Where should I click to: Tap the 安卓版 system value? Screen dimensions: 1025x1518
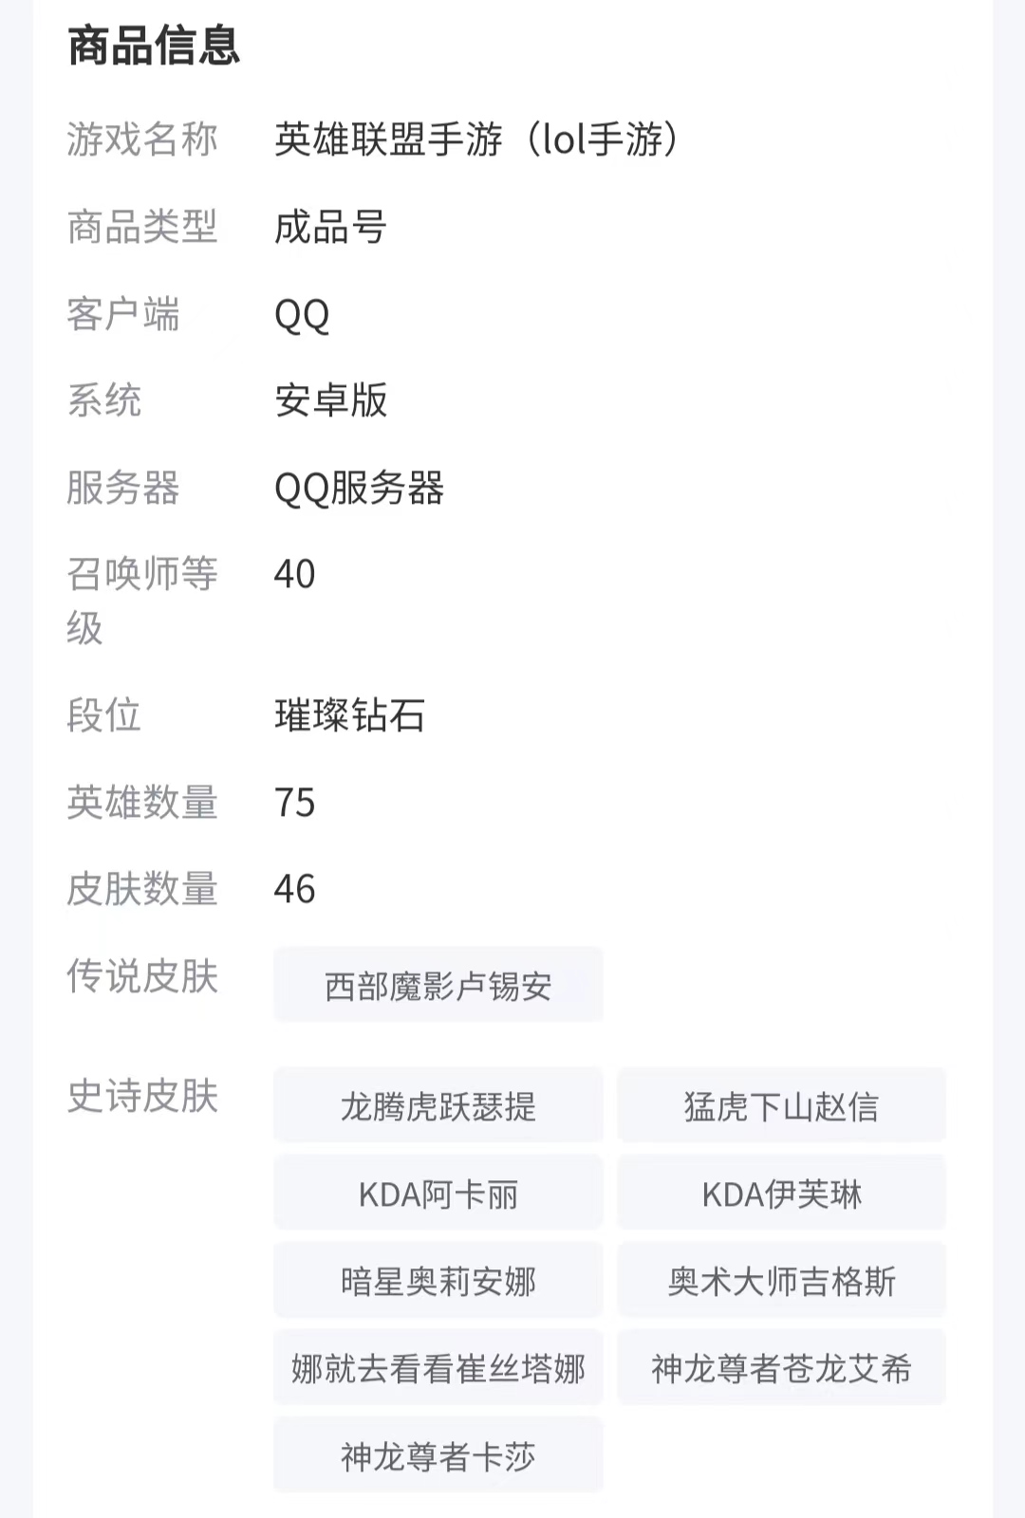click(330, 400)
